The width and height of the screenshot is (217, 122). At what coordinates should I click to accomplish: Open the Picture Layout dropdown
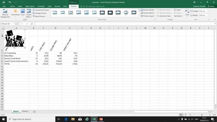click(148, 16)
